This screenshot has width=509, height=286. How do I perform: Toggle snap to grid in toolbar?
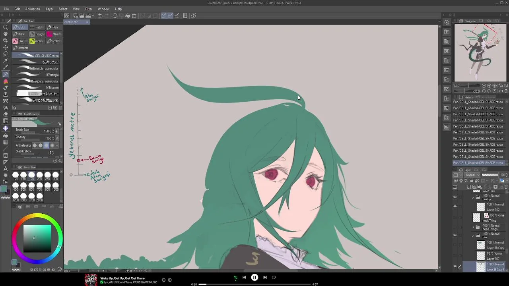click(x=177, y=16)
